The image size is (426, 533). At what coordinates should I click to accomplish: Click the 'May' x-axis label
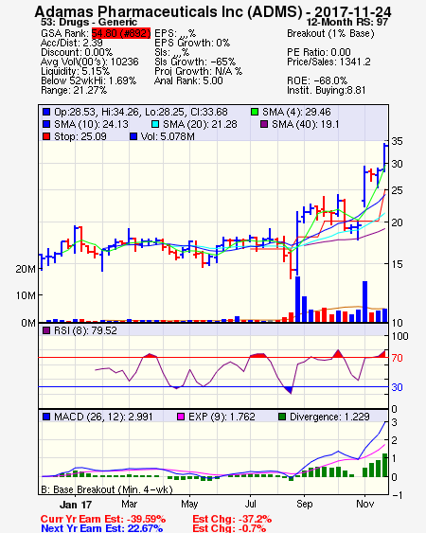click(189, 504)
